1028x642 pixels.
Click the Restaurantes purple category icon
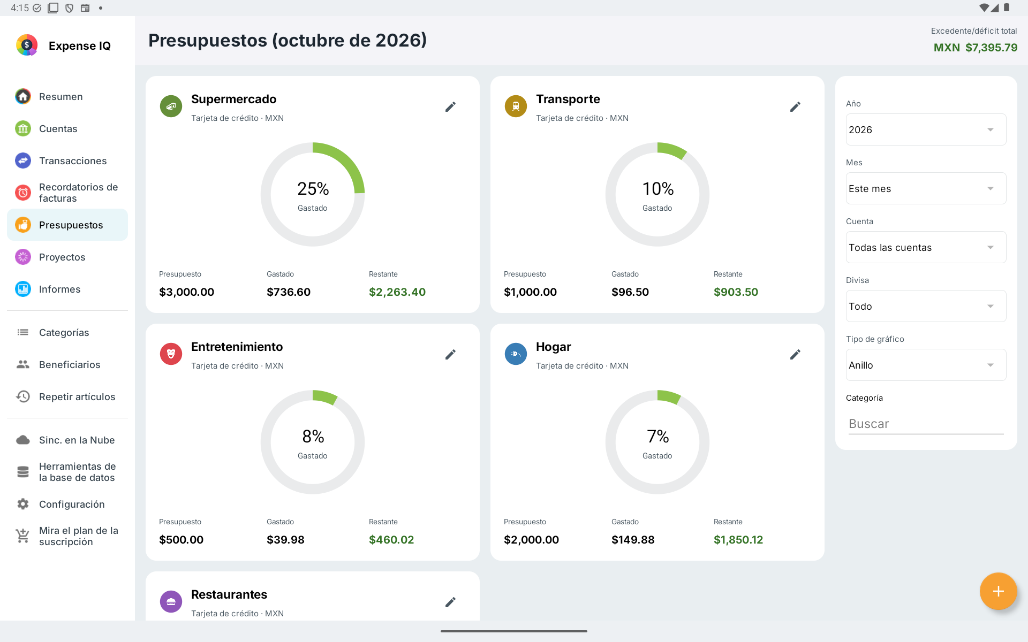click(171, 602)
